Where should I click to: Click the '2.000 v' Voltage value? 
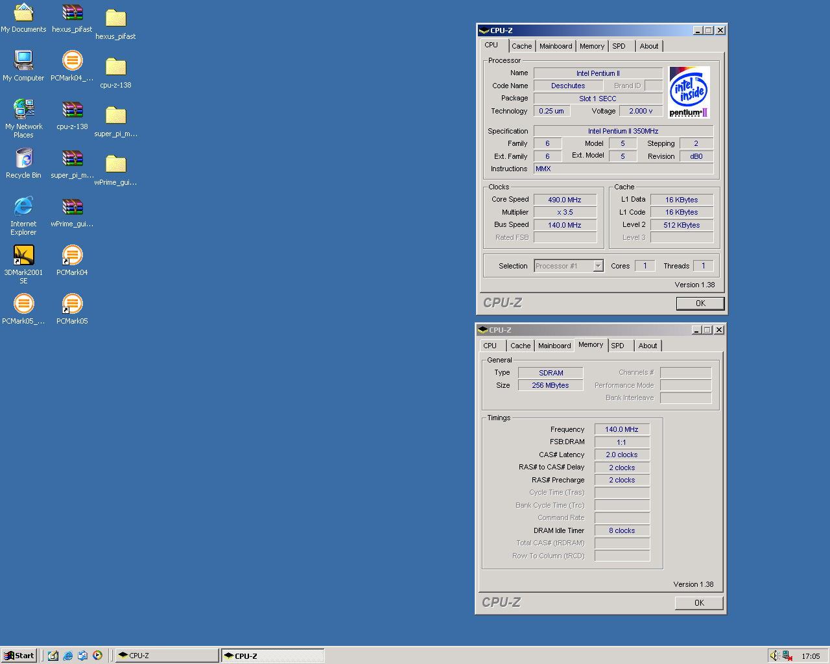coord(641,111)
